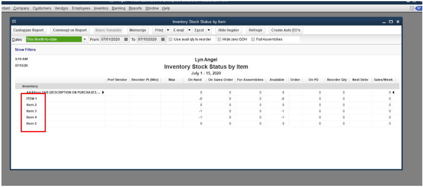The width and height of the screenshot is (423, 187).
Task: Click the From date field
Action: pos(112,39)
